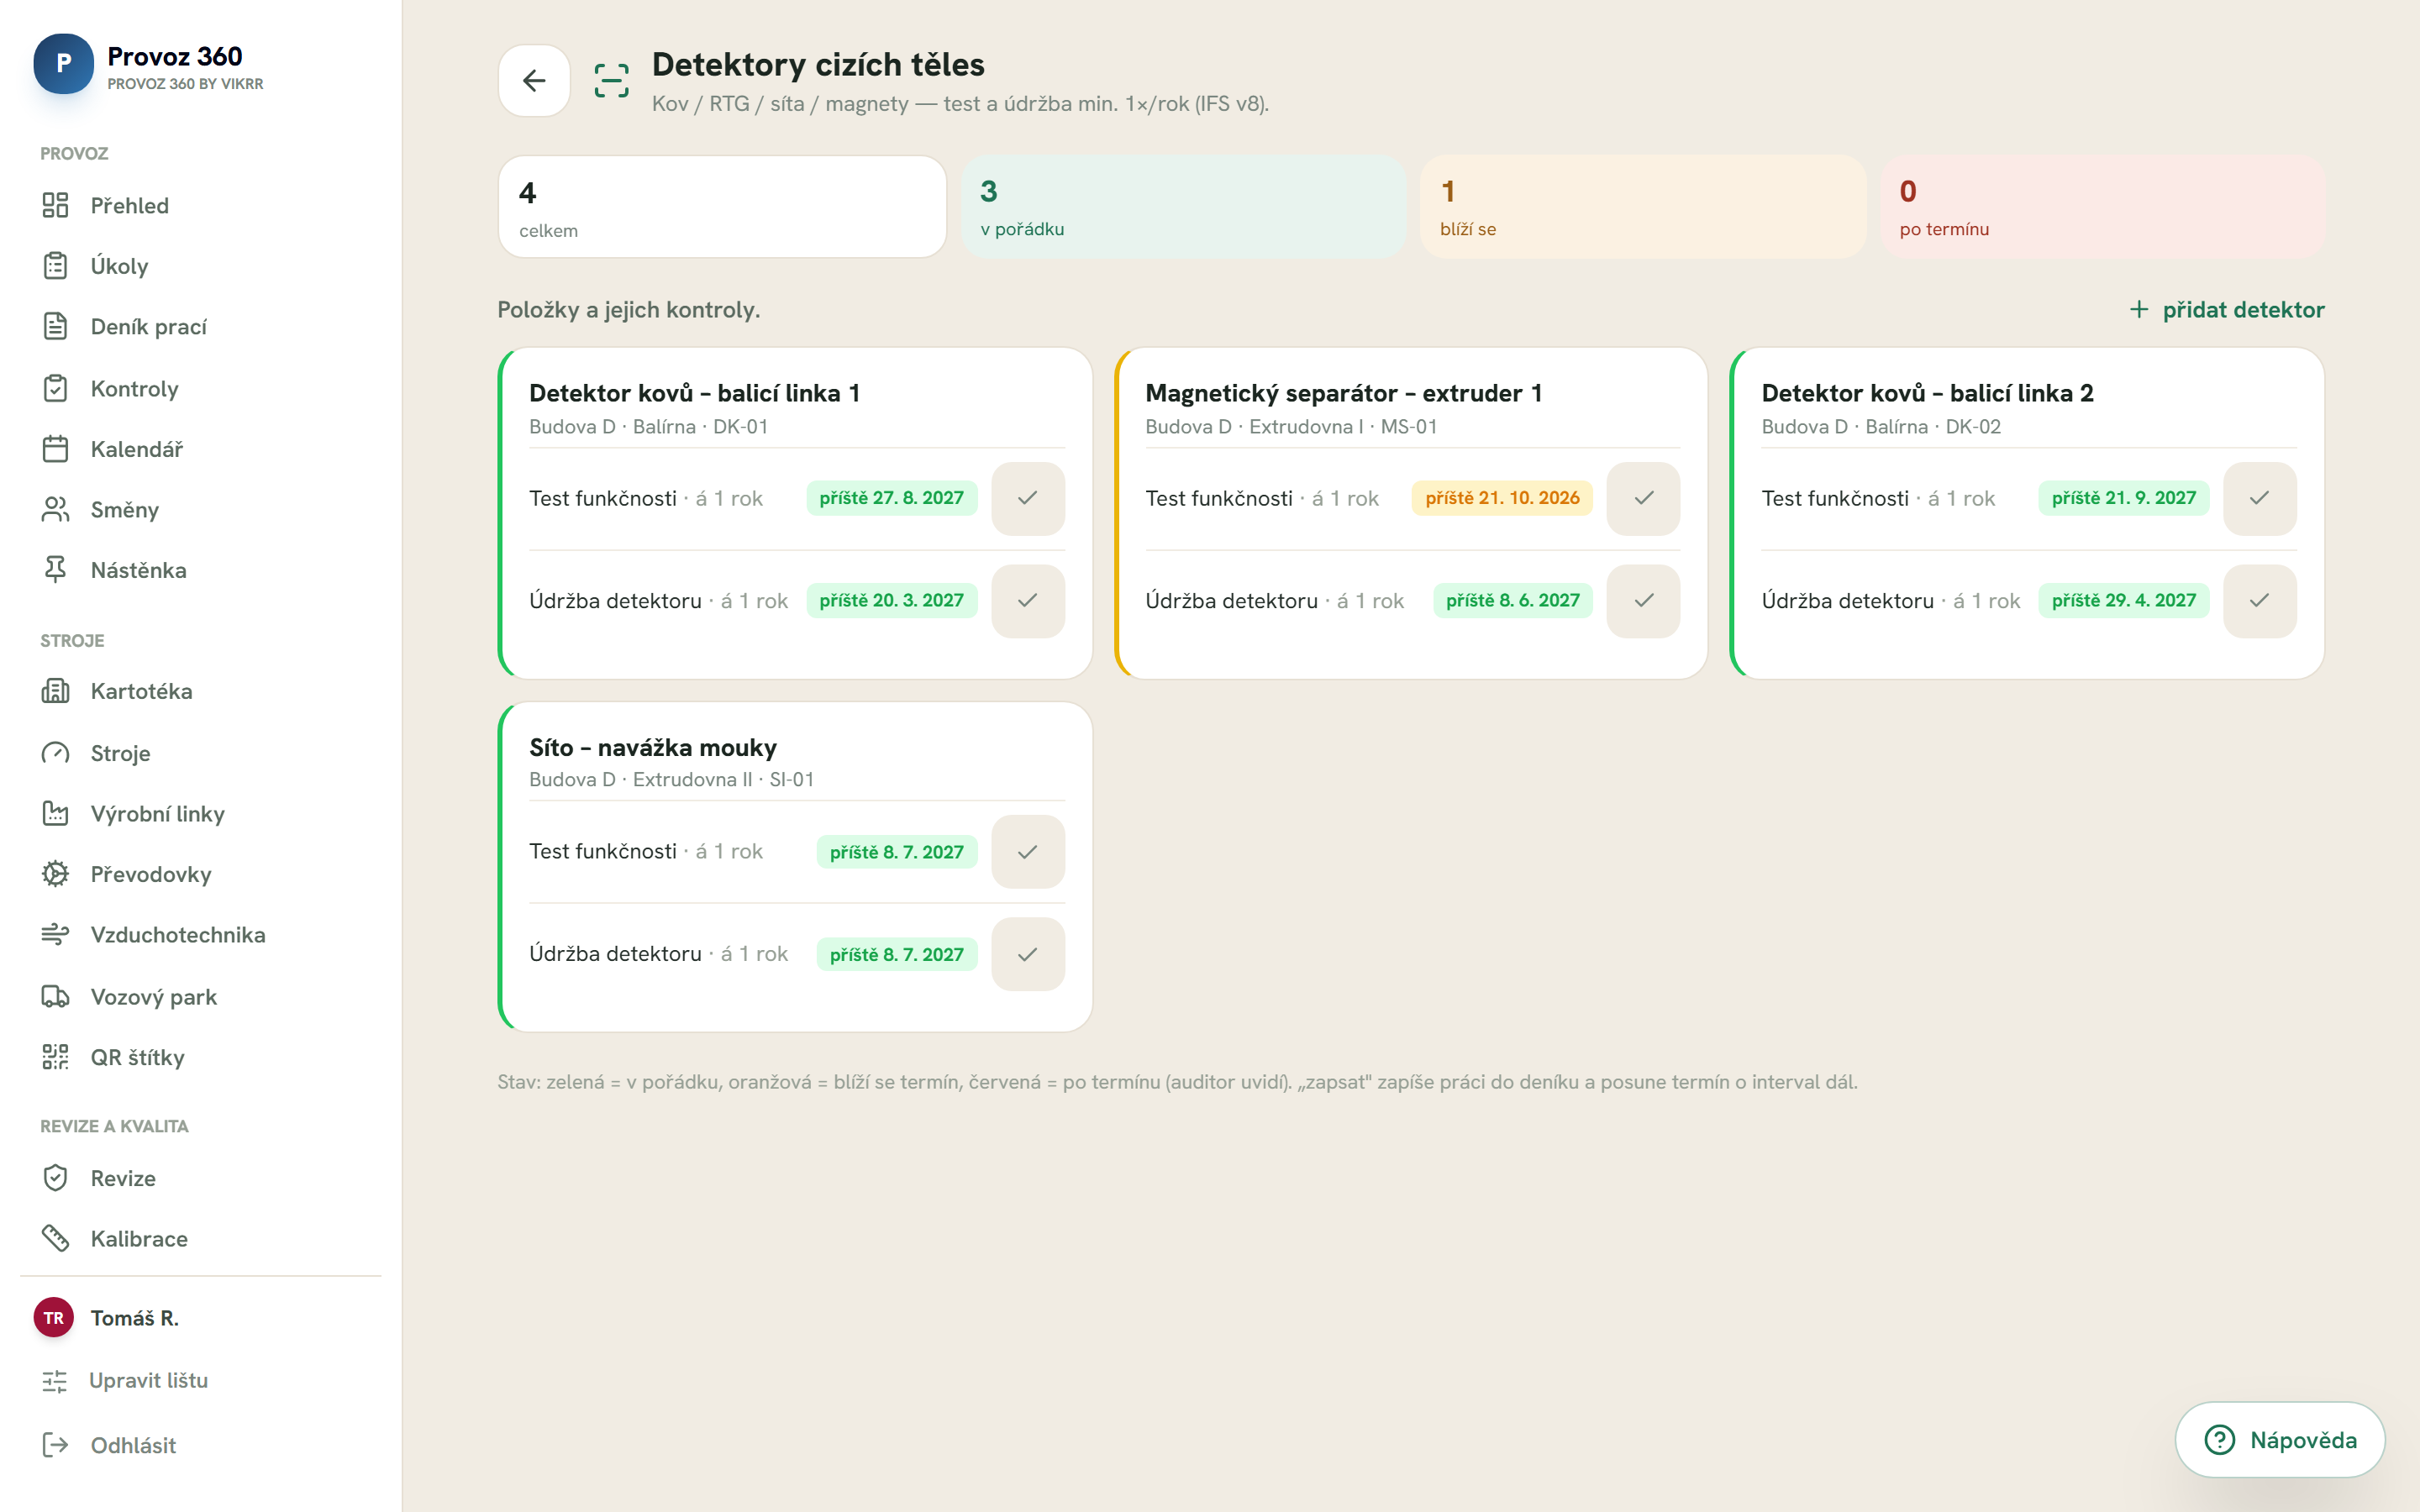
Task: Open Přehled dashboard icon in sidebar
Action: click(55, 205)
